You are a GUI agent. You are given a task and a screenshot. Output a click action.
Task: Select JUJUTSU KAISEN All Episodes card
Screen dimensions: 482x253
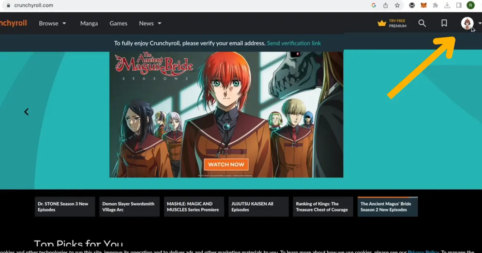[258, 207]
